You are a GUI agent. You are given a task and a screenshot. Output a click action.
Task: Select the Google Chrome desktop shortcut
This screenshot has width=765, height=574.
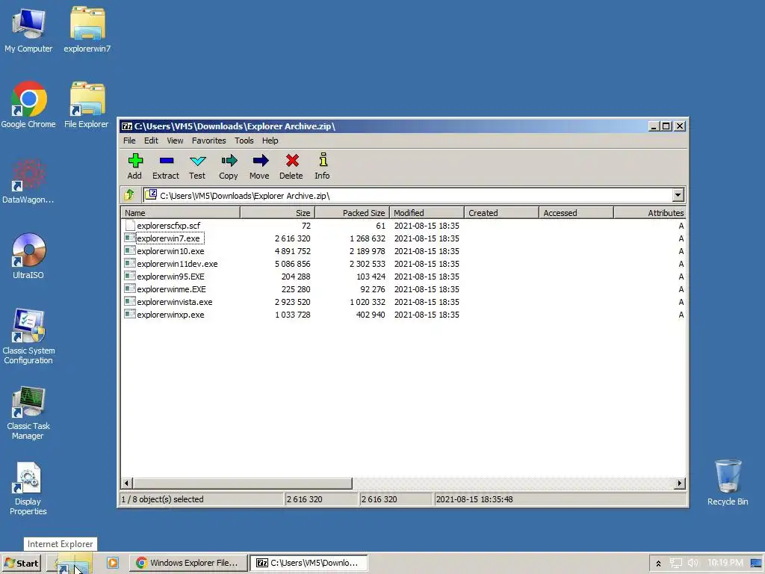tap(28, 105)
